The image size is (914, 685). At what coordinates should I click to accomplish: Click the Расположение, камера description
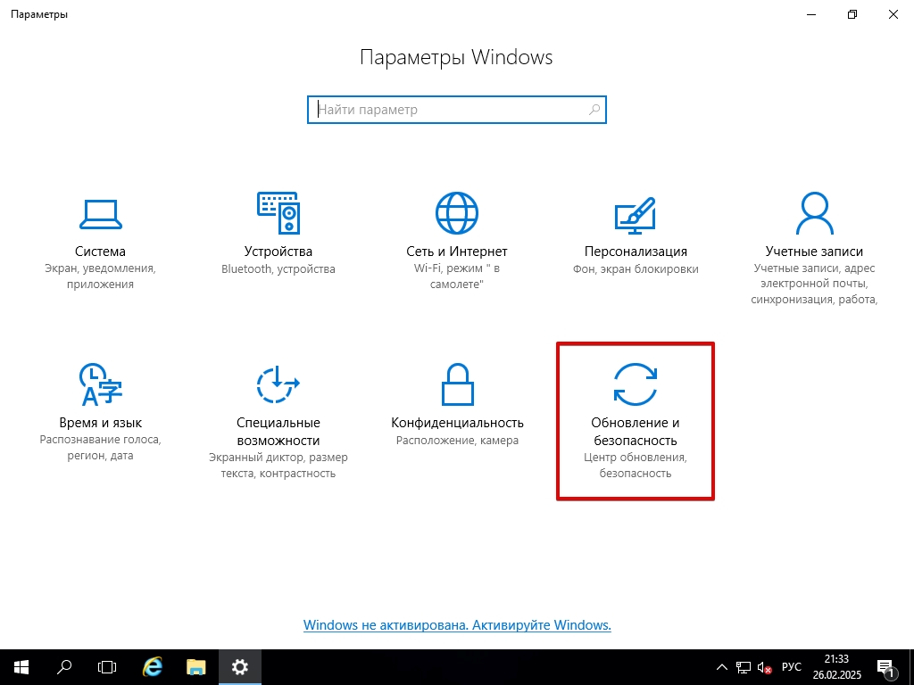point(458,440)
